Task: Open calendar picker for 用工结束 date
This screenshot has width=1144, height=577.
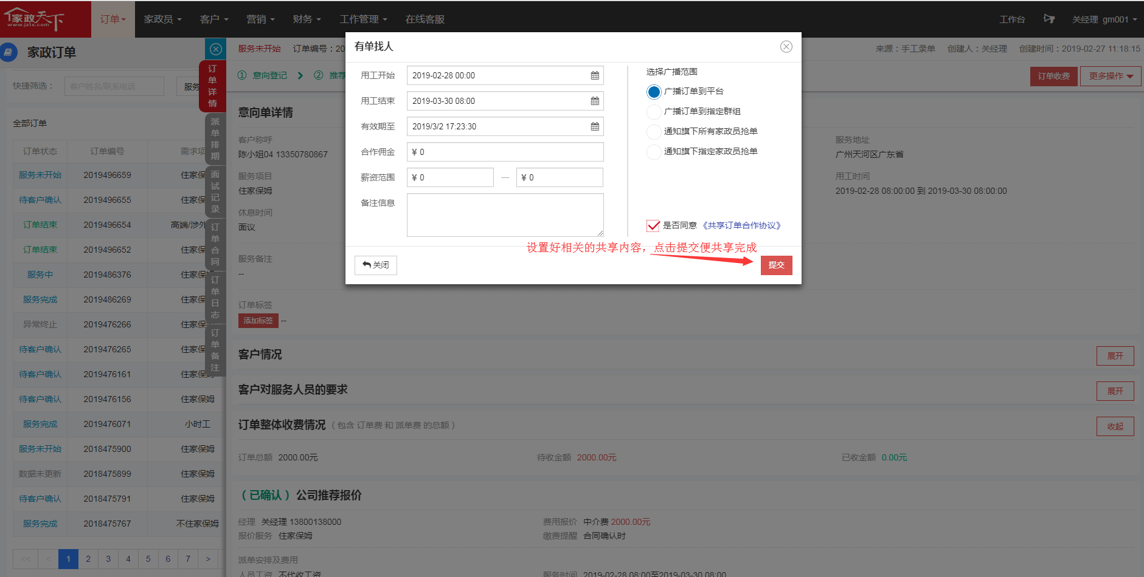Action: coord(595,101)
